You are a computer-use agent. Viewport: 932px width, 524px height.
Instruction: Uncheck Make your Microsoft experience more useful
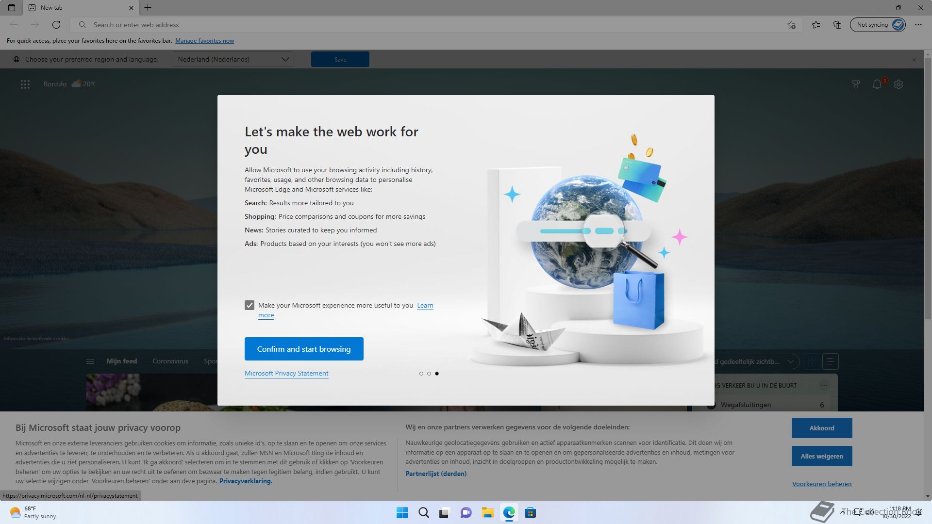coord(250,305)
